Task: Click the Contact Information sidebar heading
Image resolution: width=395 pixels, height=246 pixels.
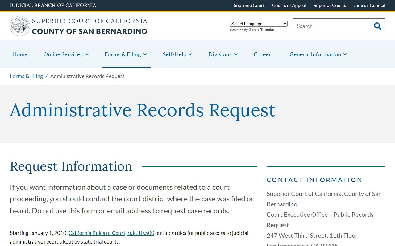Action: coord(314,180)
